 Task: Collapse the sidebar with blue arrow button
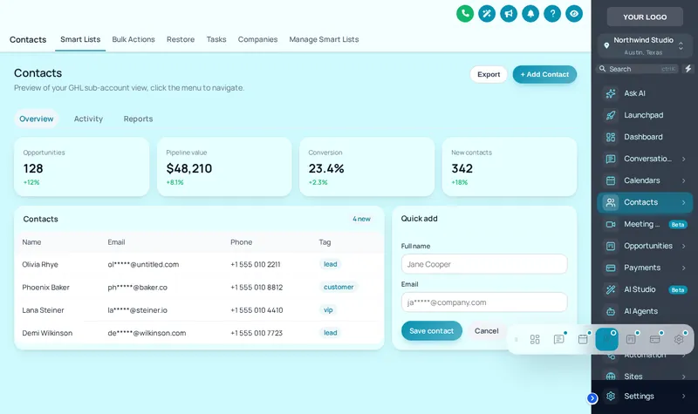(592, 398)
